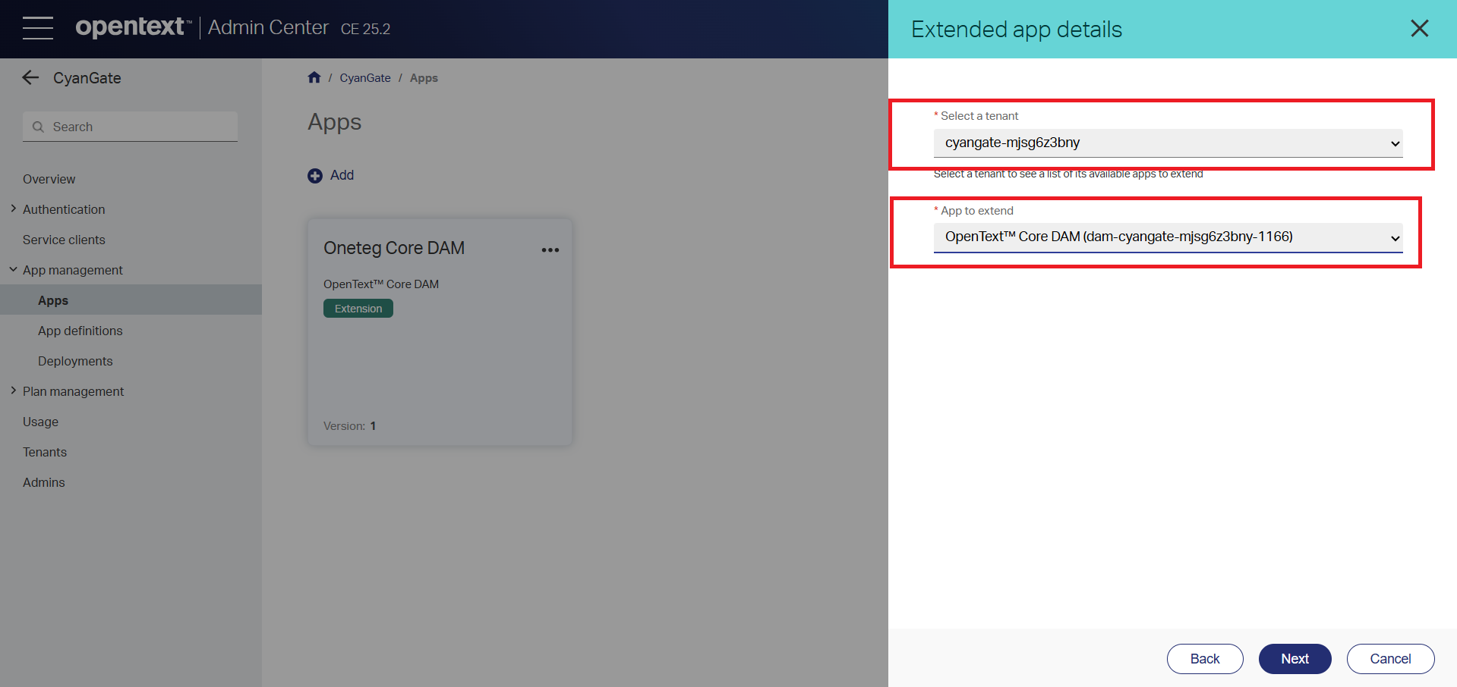
Task: Click the plus icon to add app
Action: coord(315,176)
